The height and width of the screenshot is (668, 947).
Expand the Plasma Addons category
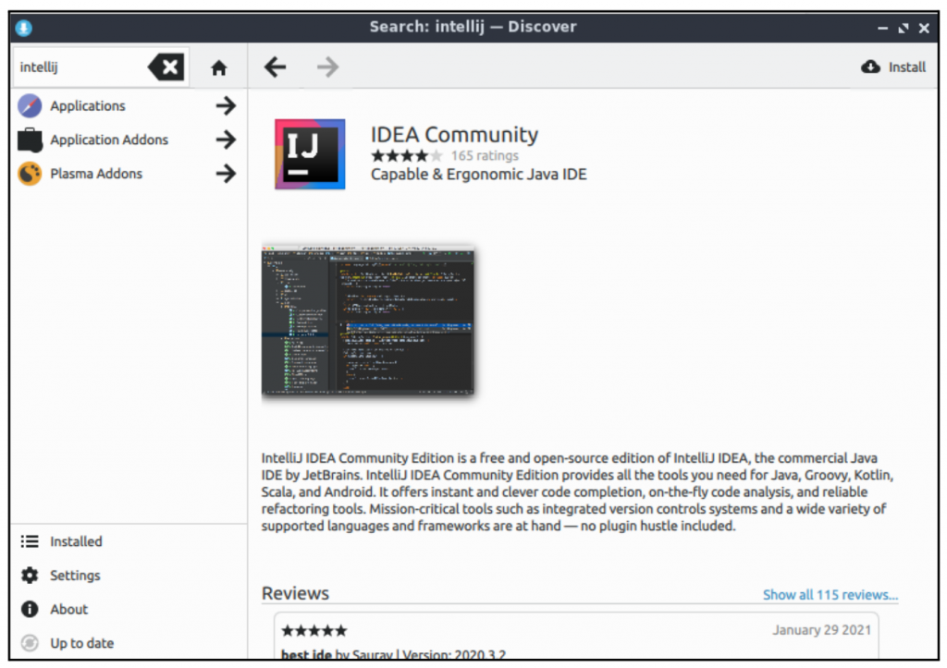[x=225, y=174]
